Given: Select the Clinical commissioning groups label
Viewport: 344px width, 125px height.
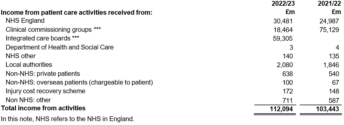Looking at the screenshot, I should pyautogui.click(x=53, y=29).
